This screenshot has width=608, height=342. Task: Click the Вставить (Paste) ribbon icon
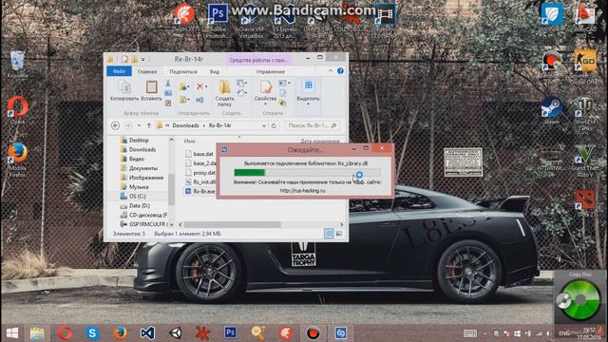(151, 91)
